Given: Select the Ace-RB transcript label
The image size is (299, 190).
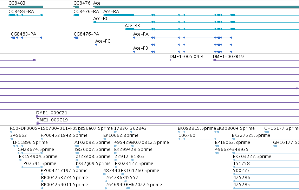Looking at the screenshot, I should pos(132,26).
